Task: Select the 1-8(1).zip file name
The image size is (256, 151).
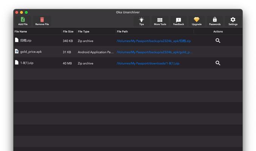Action: pyautogui.click(x=27, y=63)
